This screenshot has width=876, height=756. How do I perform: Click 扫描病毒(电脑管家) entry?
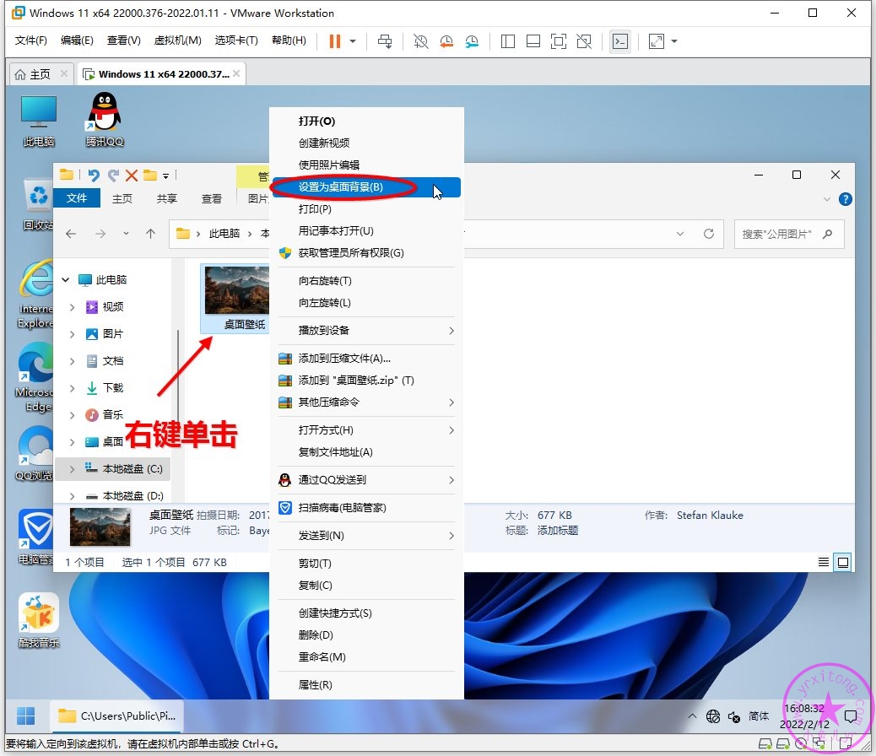coord(366,508)
